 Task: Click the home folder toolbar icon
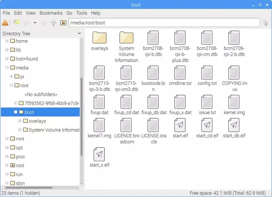tap(63, 23)
